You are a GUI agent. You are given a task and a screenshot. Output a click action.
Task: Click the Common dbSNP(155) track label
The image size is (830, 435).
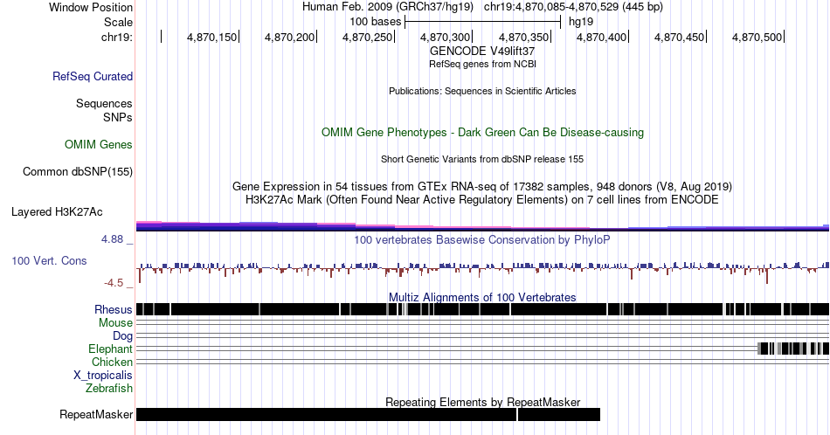(78, 171)
